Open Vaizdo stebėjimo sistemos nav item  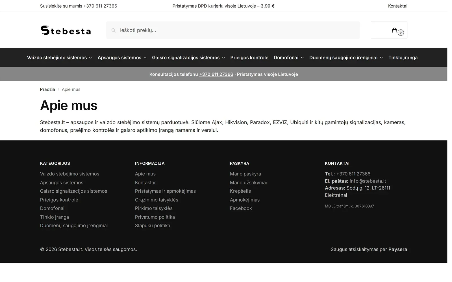[57, 58]
